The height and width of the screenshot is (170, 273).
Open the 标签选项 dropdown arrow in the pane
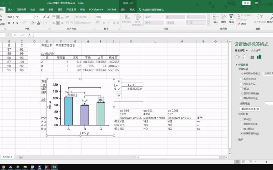tap(247, 51)
